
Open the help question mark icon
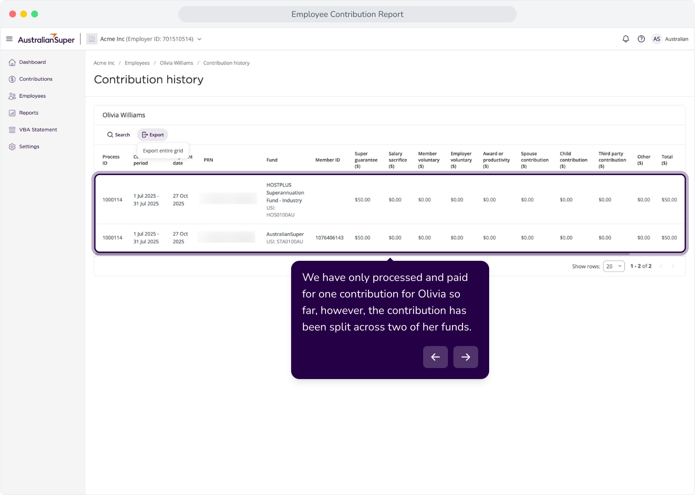[641, 39]
